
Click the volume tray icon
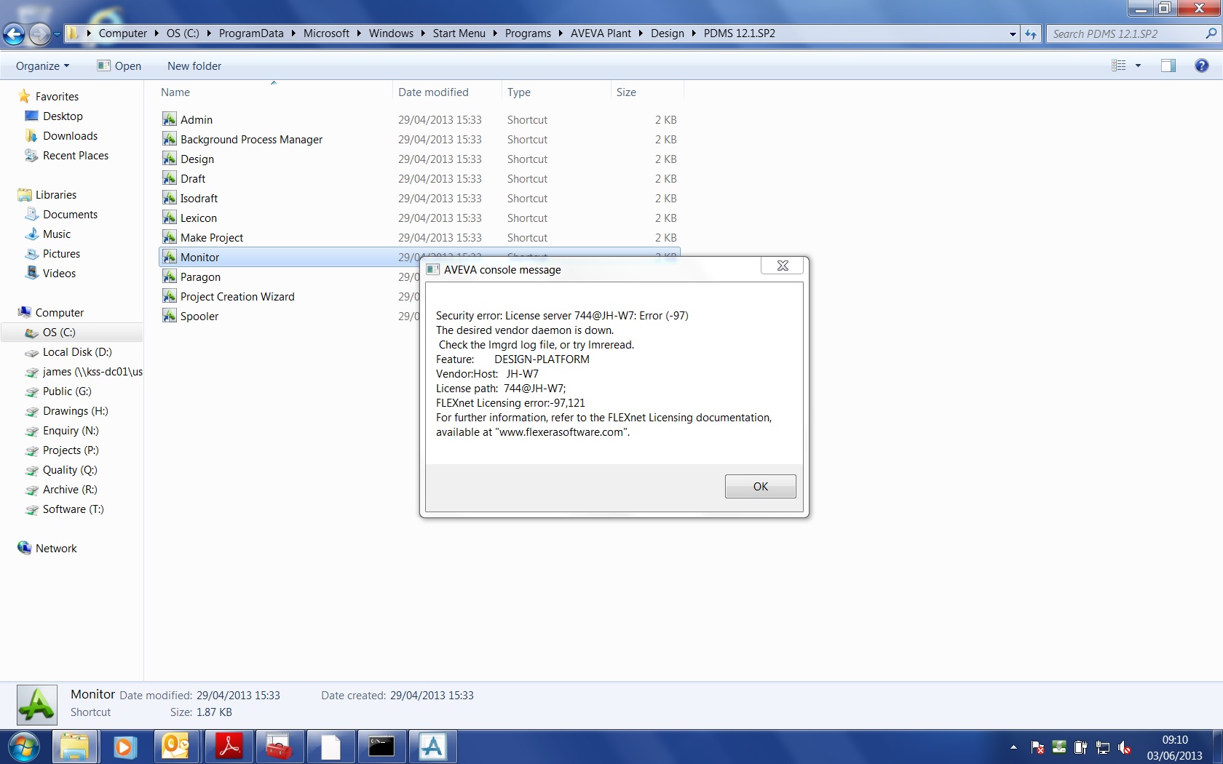1125,747
